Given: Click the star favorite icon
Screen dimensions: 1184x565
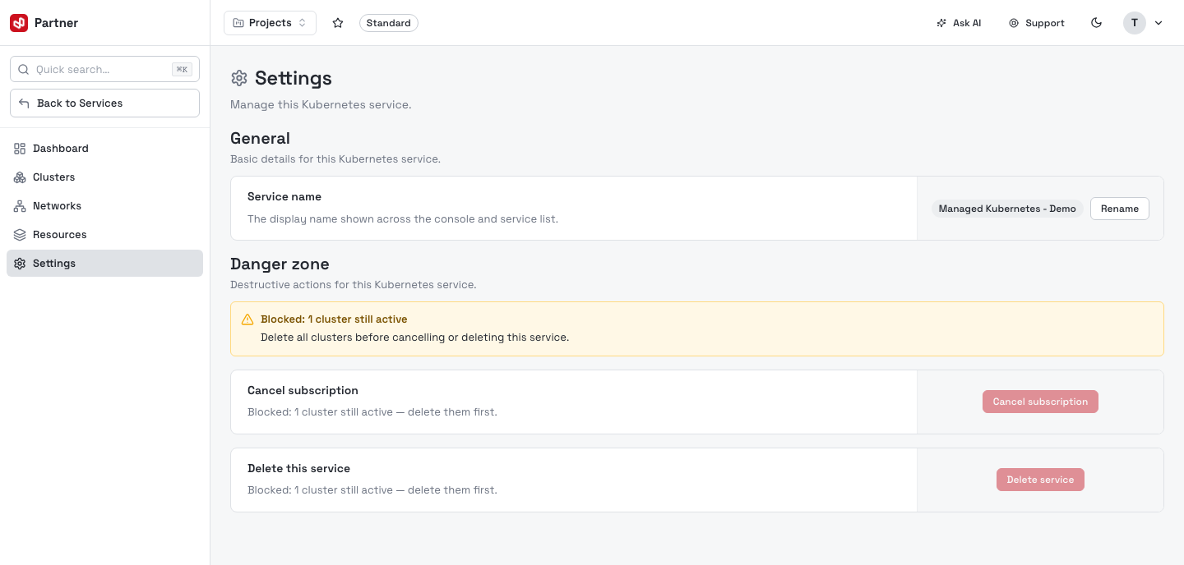Looking at the screenshot, I should 338,23.
